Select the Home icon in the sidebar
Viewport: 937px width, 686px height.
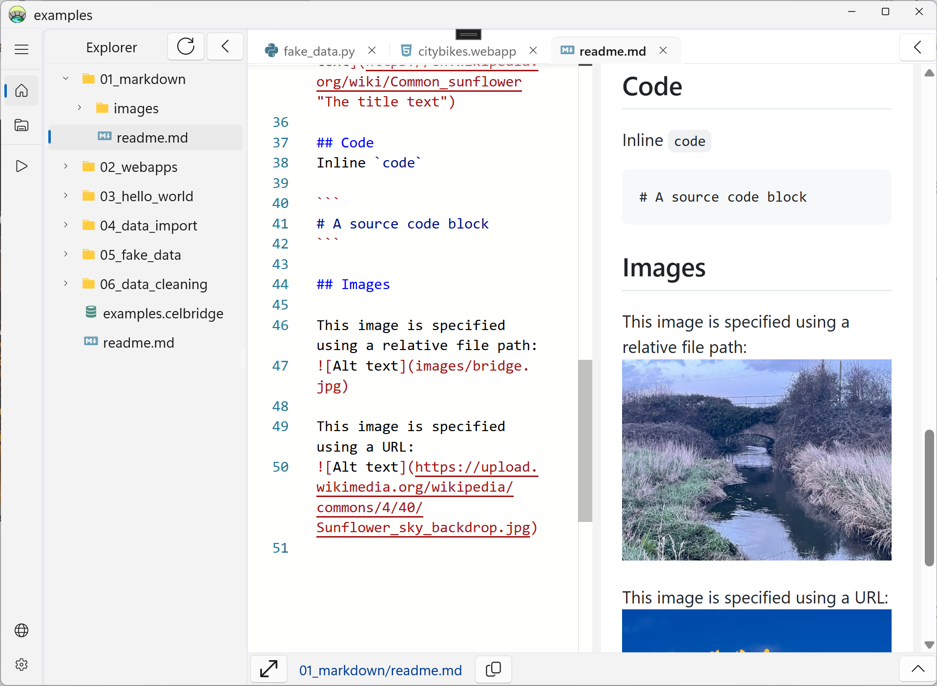(x=21, y=91)
